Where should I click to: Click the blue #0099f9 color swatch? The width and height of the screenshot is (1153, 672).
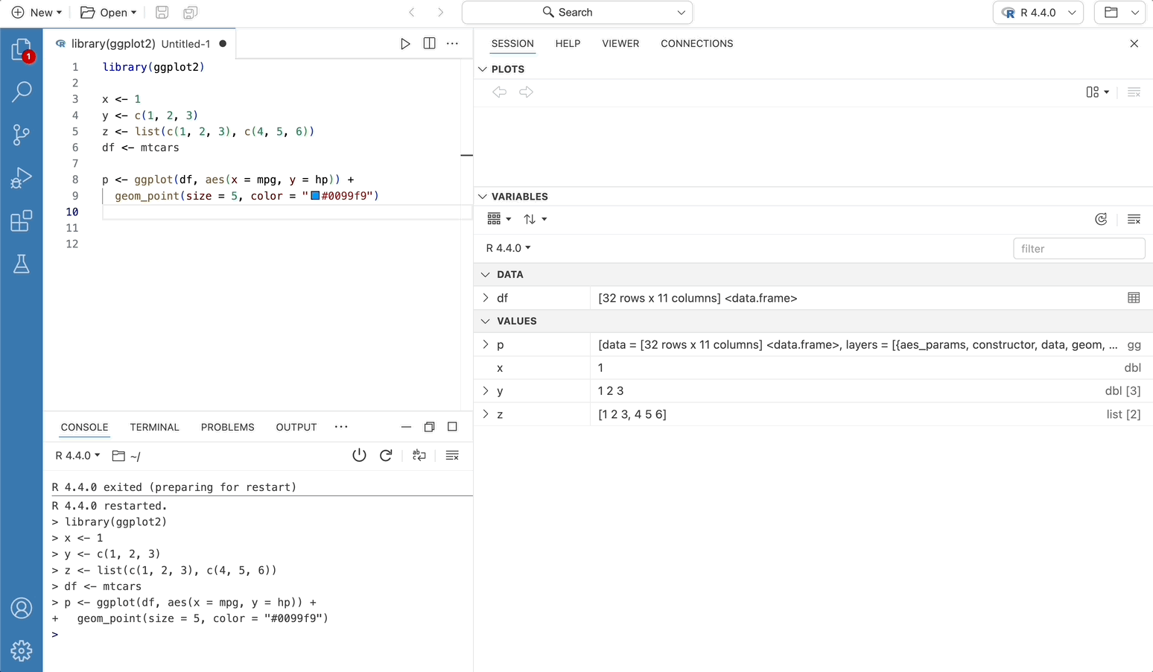[315, 196]
